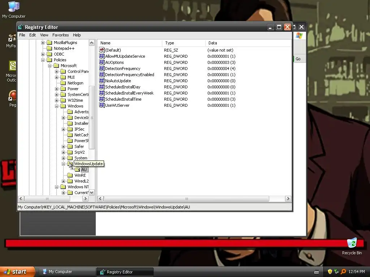Collapse the Microsoft tree node
370x277 pixels.
pos(50,66)
